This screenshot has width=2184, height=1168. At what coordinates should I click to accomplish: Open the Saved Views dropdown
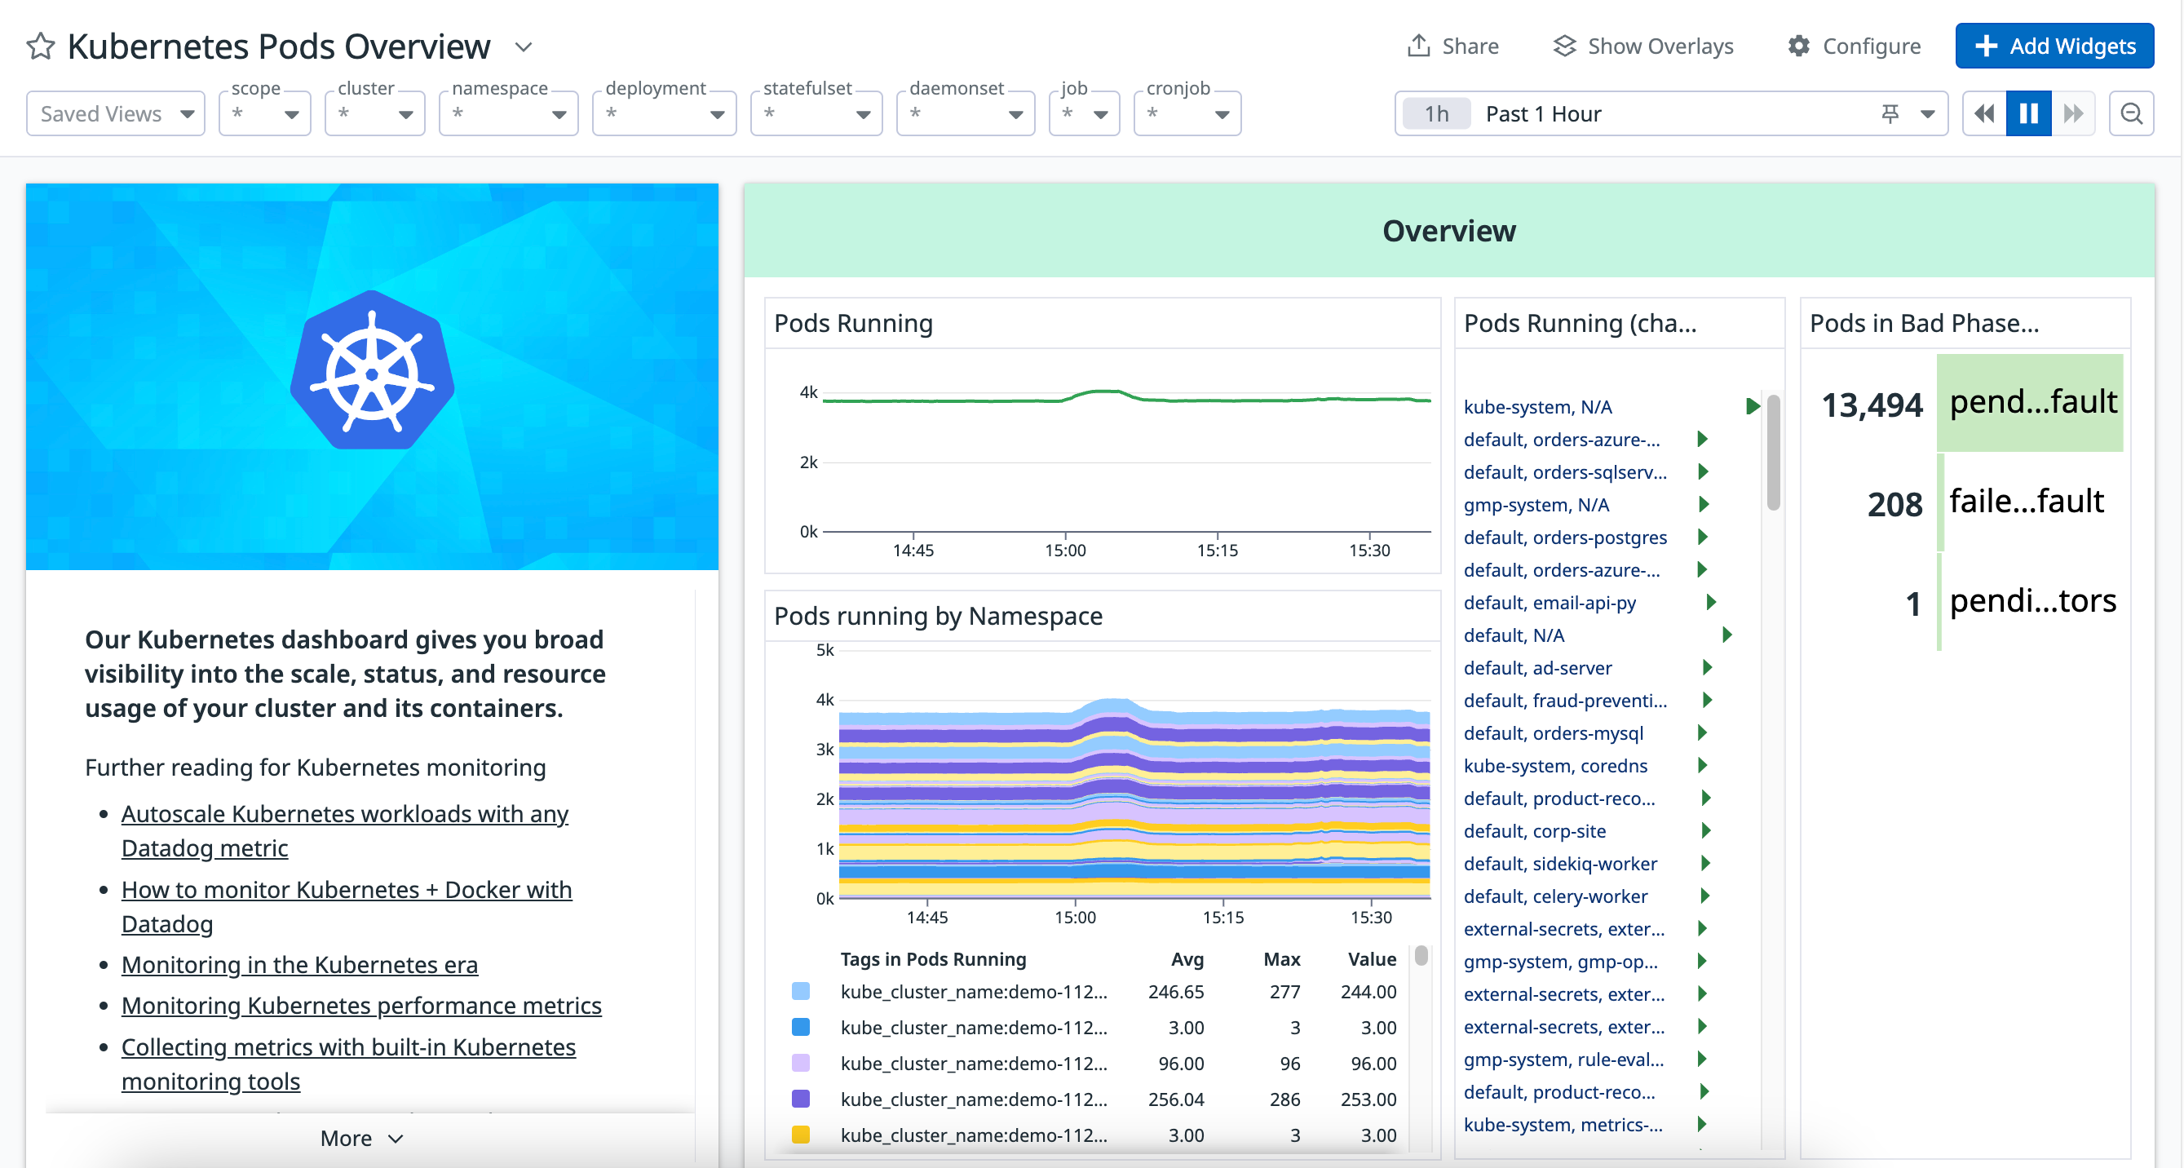(x=115, y=113)
